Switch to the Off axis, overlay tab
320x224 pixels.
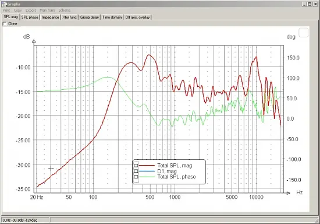137,17
